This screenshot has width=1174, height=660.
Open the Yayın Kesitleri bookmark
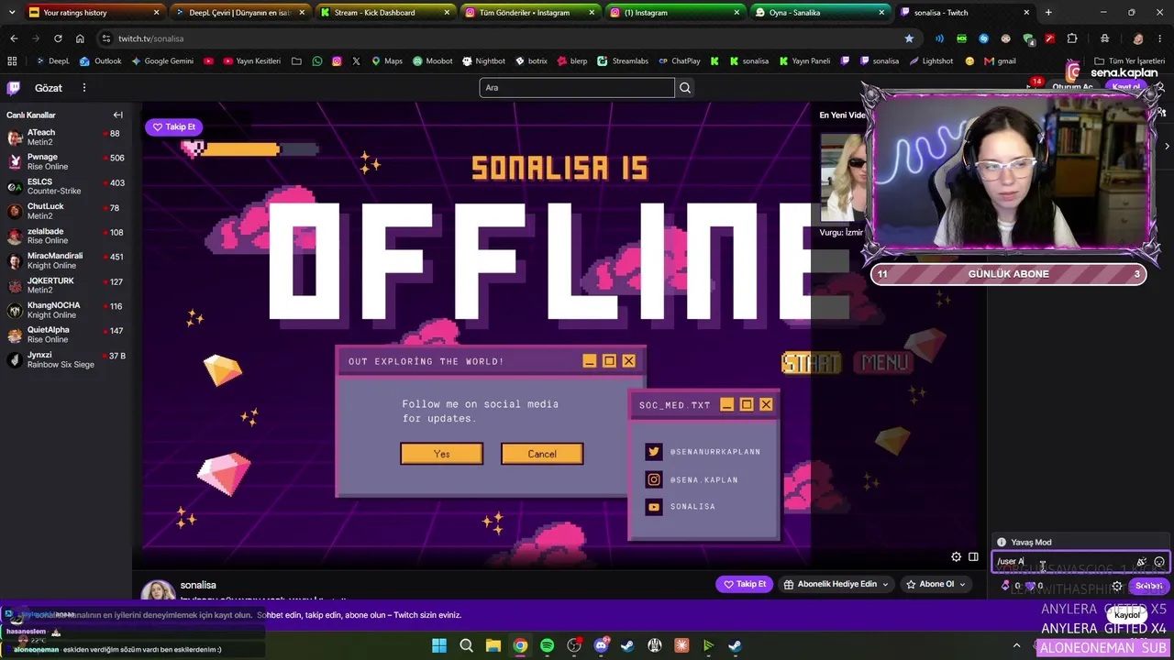tap(251, 60)
